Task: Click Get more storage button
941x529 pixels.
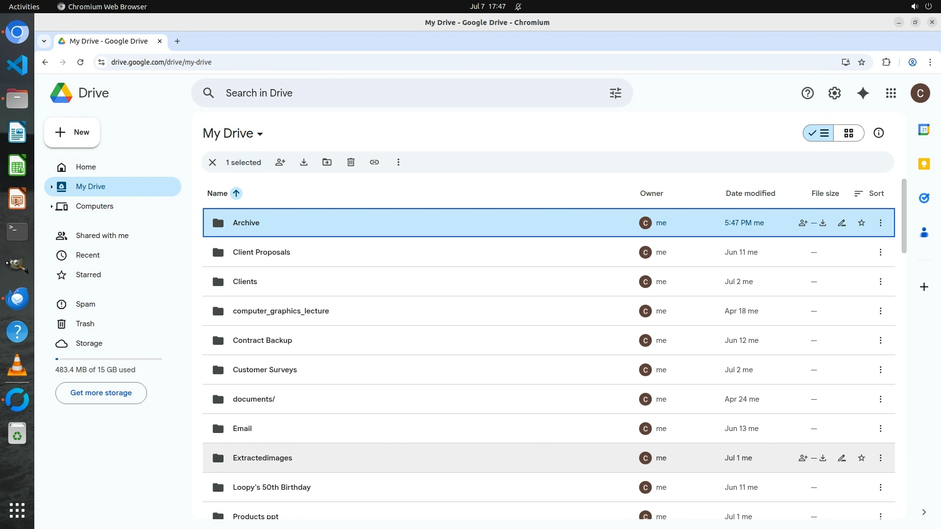Action: click(x=101, y=393)
